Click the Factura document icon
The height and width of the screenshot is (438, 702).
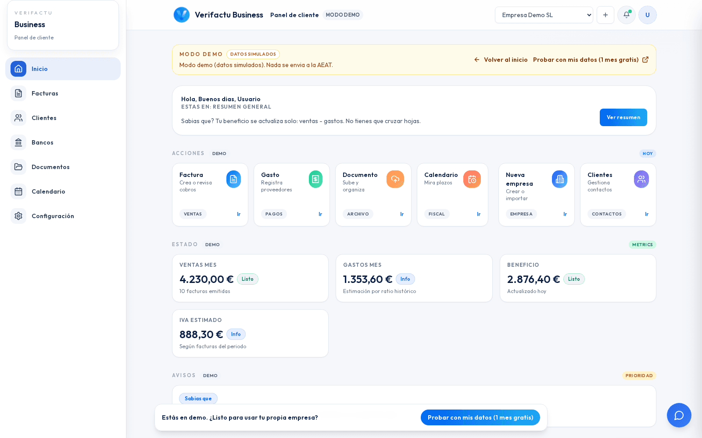point(233,179)
